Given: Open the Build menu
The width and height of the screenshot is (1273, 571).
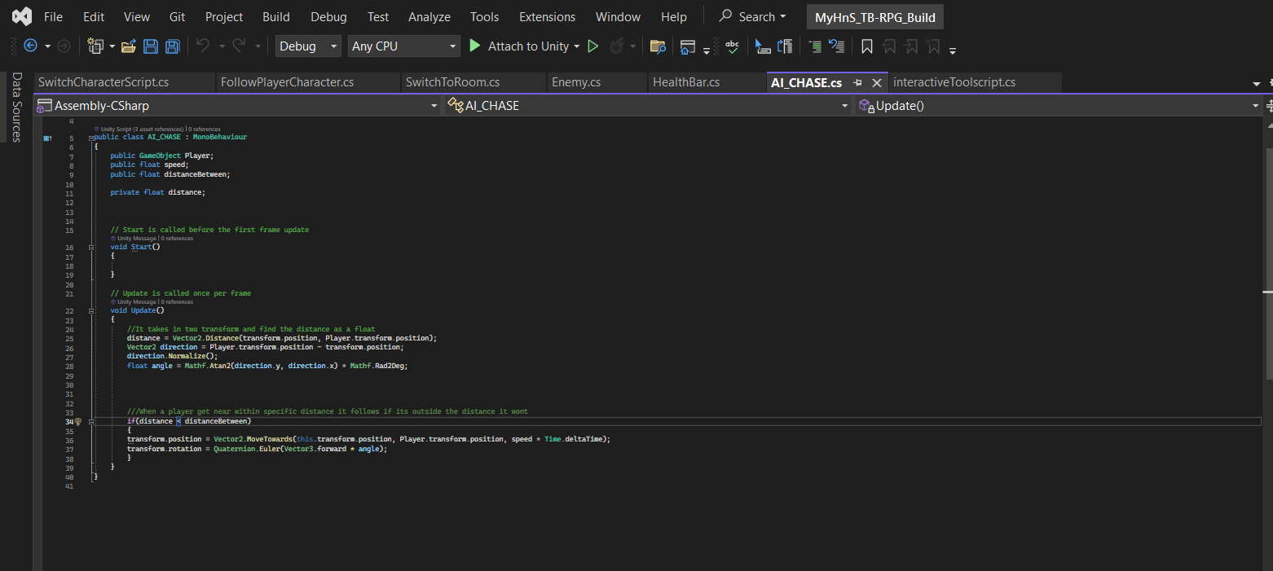Looking at the screenshot, I should pos(276,16).
